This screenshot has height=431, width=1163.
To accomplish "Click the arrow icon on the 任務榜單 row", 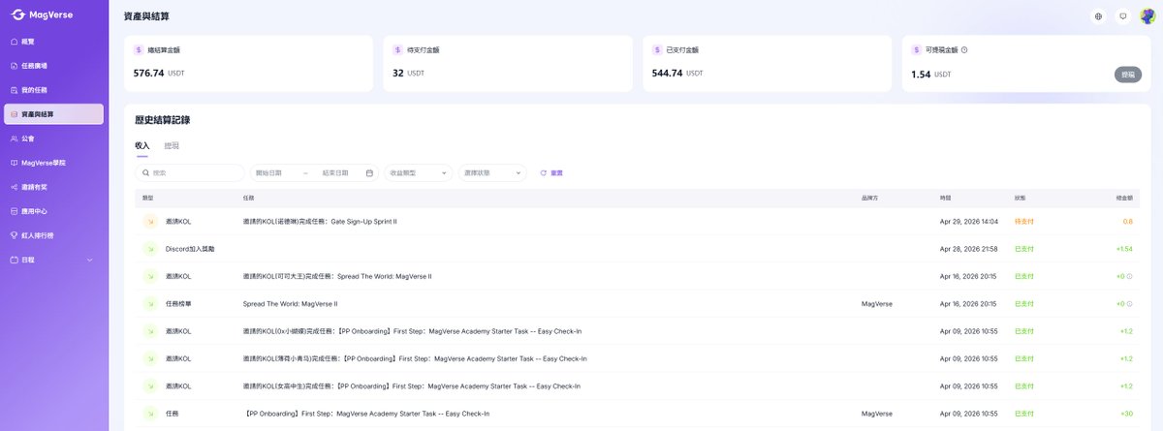I will coord(150,303).
